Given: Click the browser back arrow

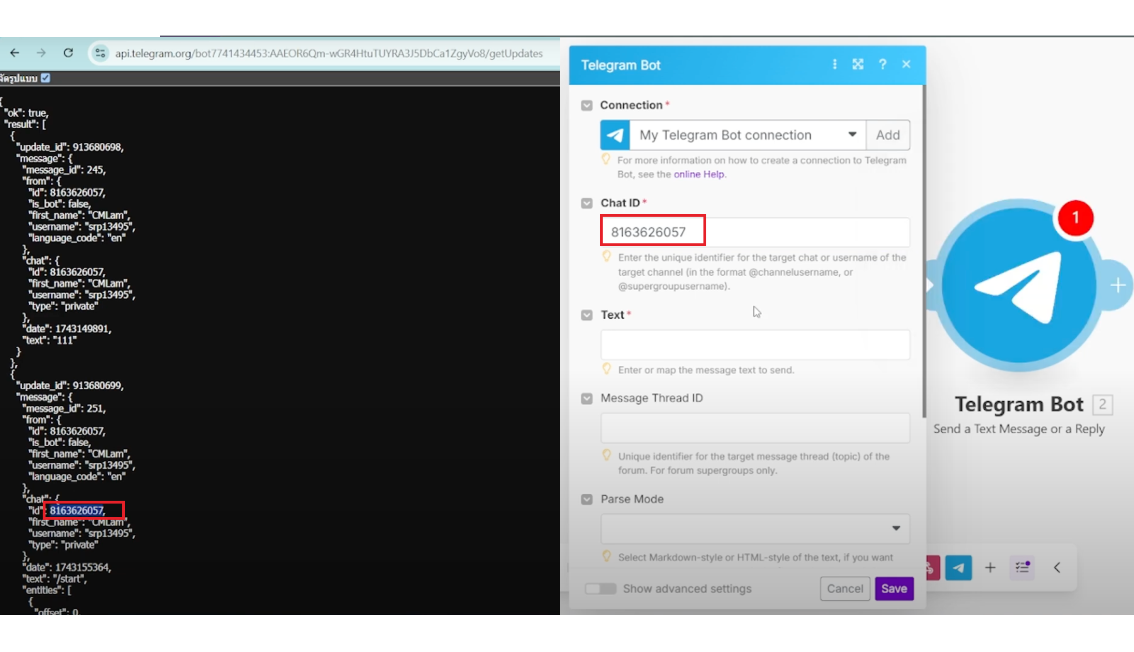Looking at the screenshot, I should [15, 53].
